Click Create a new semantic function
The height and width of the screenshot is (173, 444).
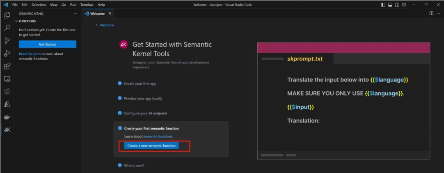(151, 146)
